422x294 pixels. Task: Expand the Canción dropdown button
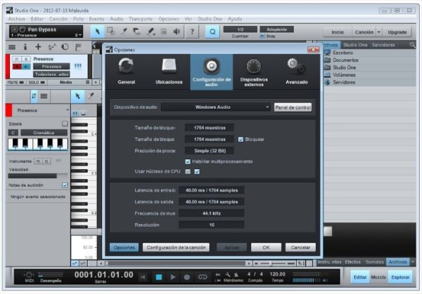[x=379, y=32]
